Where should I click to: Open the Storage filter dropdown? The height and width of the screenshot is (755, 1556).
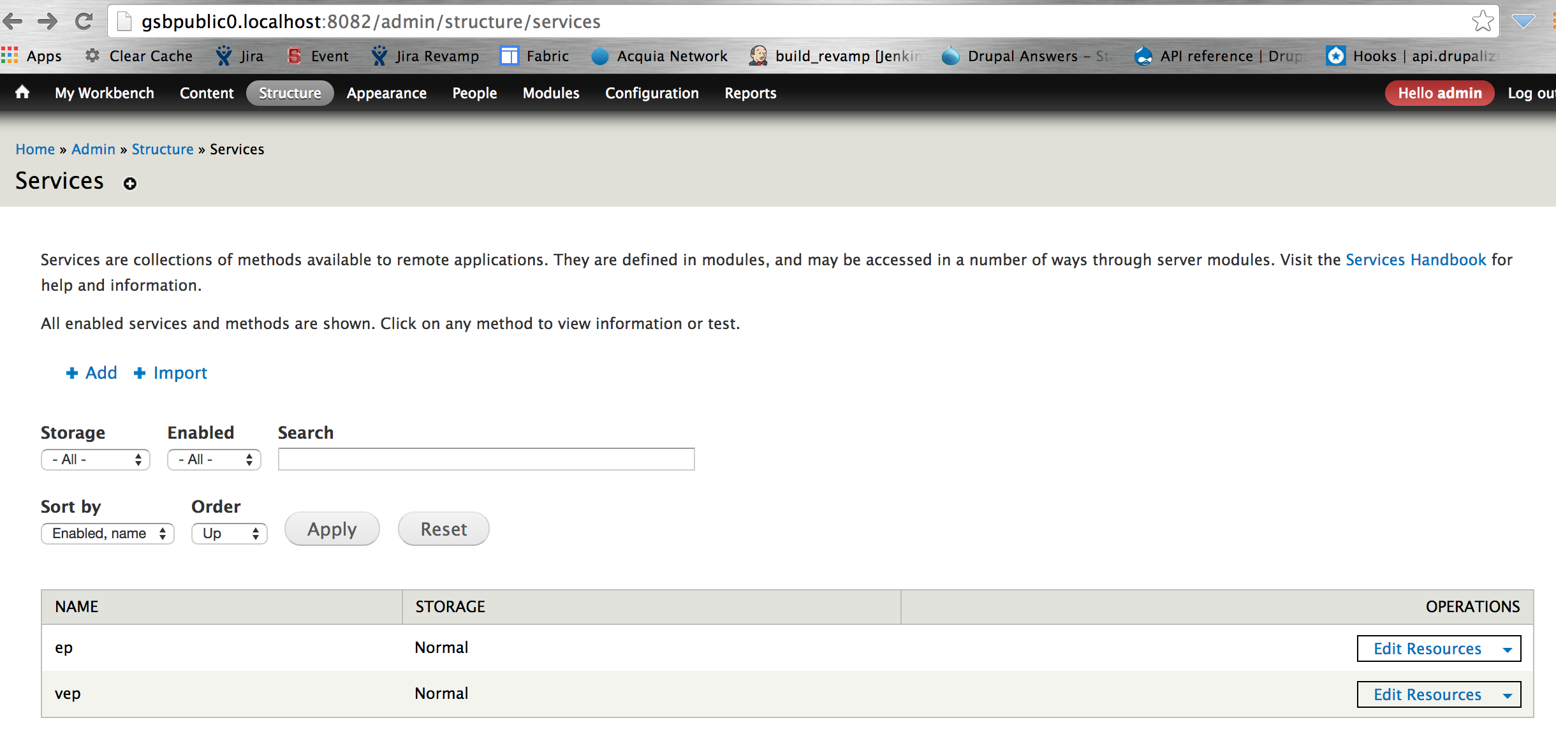pyautogui.click(x=96, y=459)
